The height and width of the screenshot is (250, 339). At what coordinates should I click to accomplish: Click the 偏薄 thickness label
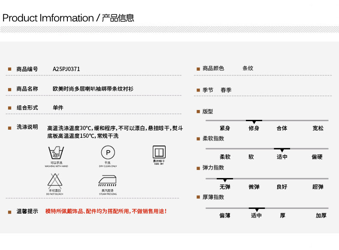pos(225,215)
